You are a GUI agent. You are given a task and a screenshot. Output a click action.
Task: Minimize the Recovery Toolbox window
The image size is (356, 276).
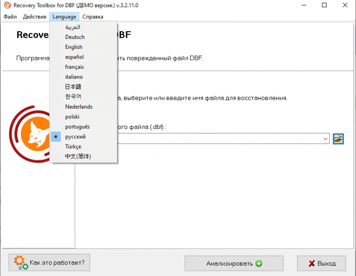(304, 5)
